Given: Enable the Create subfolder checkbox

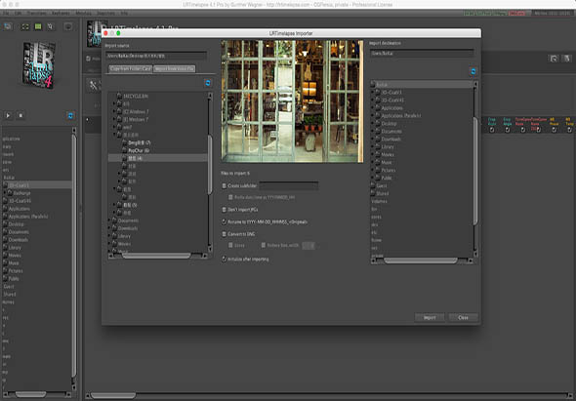Looking at the screenshot, I should (x=225, y=185).
